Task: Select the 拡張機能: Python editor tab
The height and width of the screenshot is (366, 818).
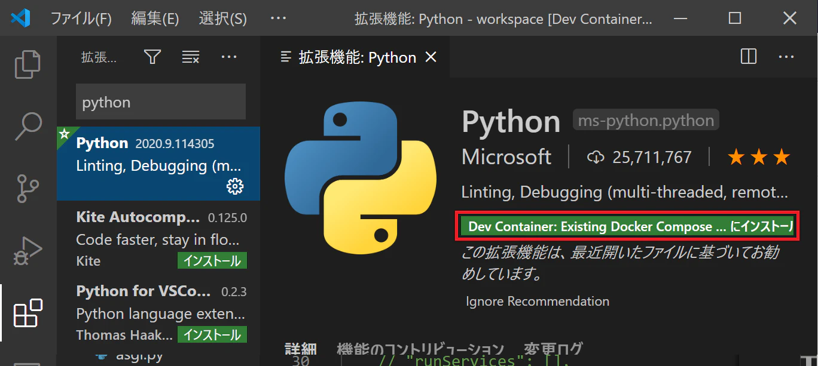Action: (x=355, y=57)
